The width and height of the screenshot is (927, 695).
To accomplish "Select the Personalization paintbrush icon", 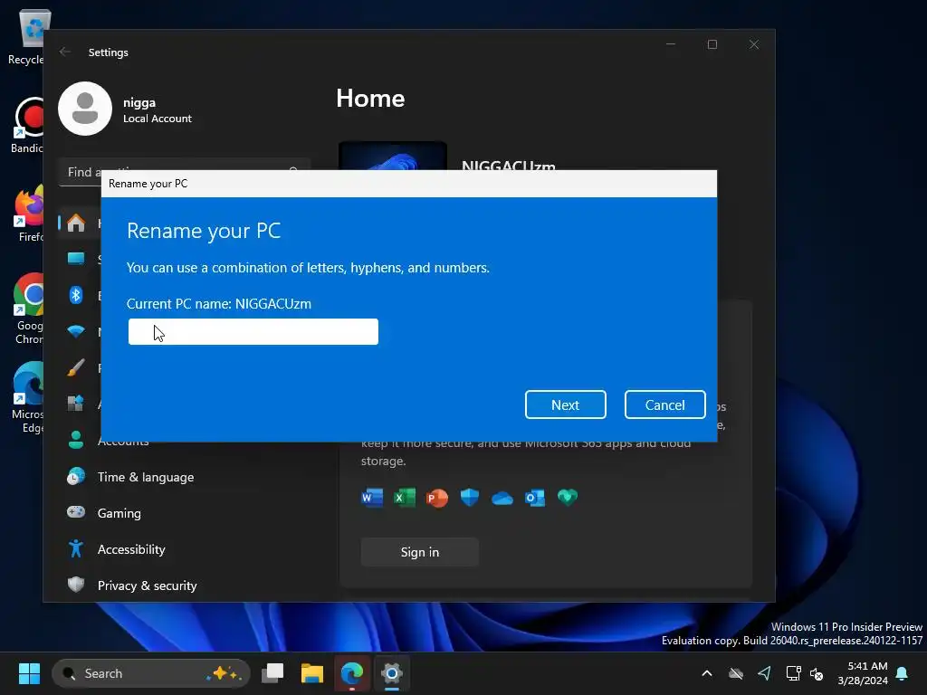I will pos(76,367).
